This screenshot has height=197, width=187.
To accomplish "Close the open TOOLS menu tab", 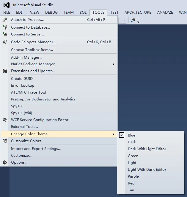I will 98,13.
